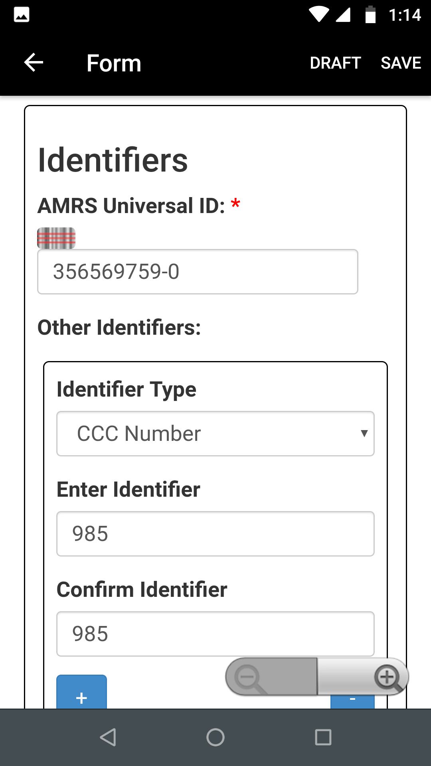Tap the back arrow in the header
The width and height of the screenshot is (431, 766).
pos(34,63)
